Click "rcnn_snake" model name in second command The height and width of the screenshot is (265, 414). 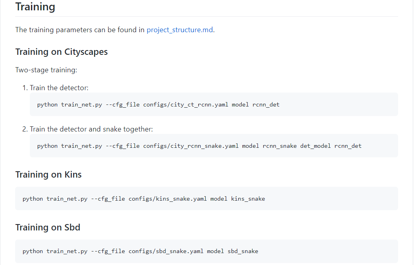pos(280,146)
